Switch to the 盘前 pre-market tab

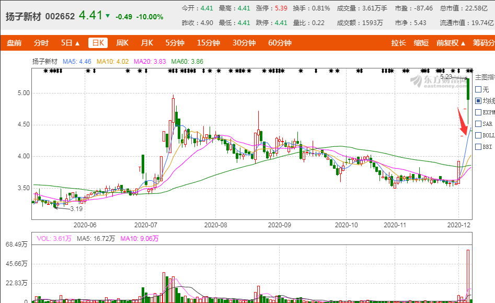point(14,43)
